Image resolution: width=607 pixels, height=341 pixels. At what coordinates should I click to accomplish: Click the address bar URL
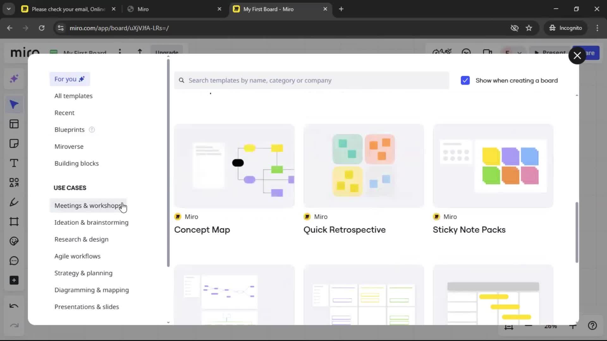coord(119,28)
